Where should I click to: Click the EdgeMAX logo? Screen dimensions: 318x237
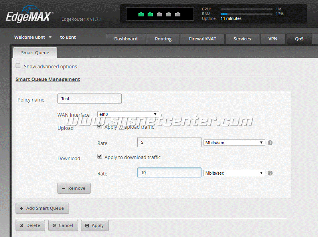[x=30, y=14]
